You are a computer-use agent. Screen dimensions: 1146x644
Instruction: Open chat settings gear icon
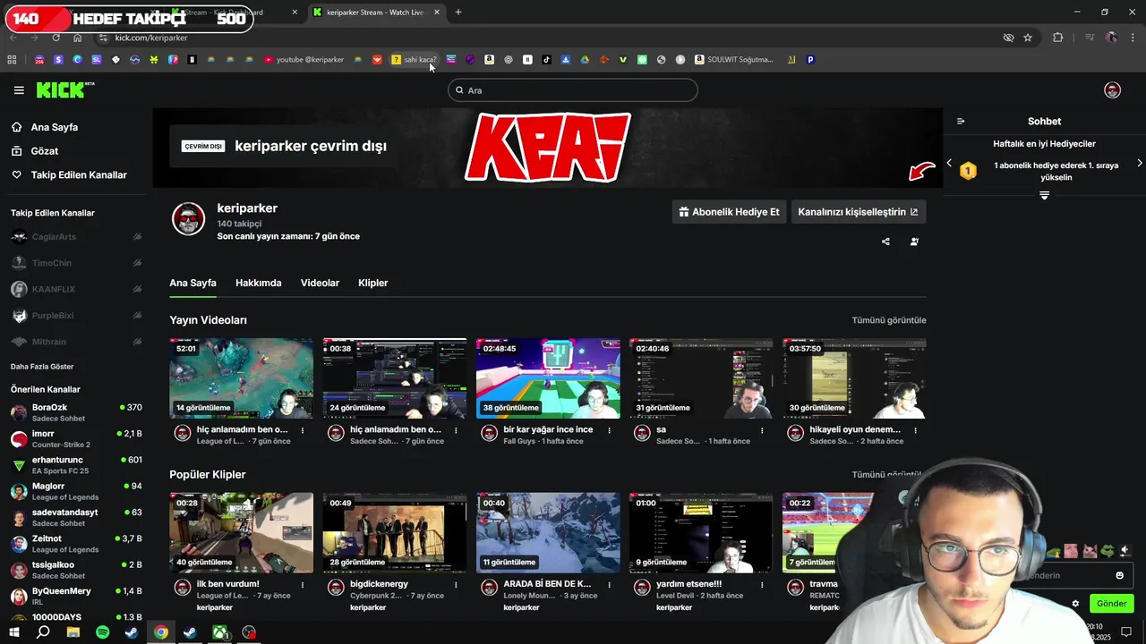pyautogui.click(x=1075, y=604)
